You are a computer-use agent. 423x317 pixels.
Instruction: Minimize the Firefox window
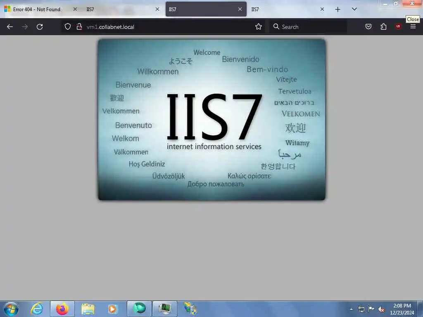click(x=385, y=3)
